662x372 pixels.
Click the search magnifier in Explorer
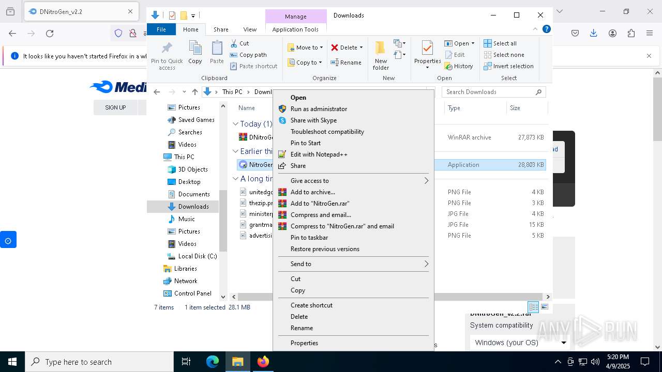click(538, 92)
